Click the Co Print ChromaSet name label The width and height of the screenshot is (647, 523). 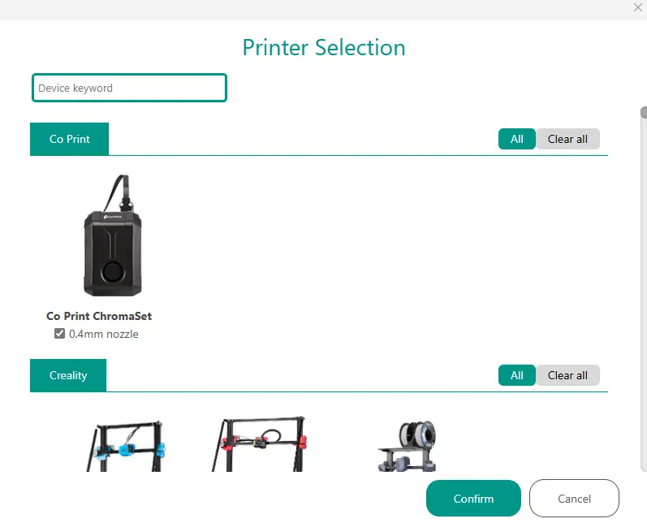(x=99, y=316)
